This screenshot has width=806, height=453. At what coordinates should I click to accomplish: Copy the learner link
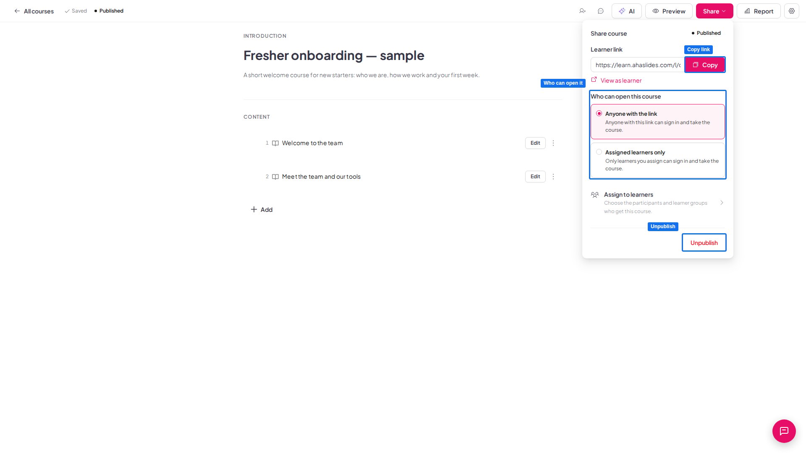click(x=705, y=65)
